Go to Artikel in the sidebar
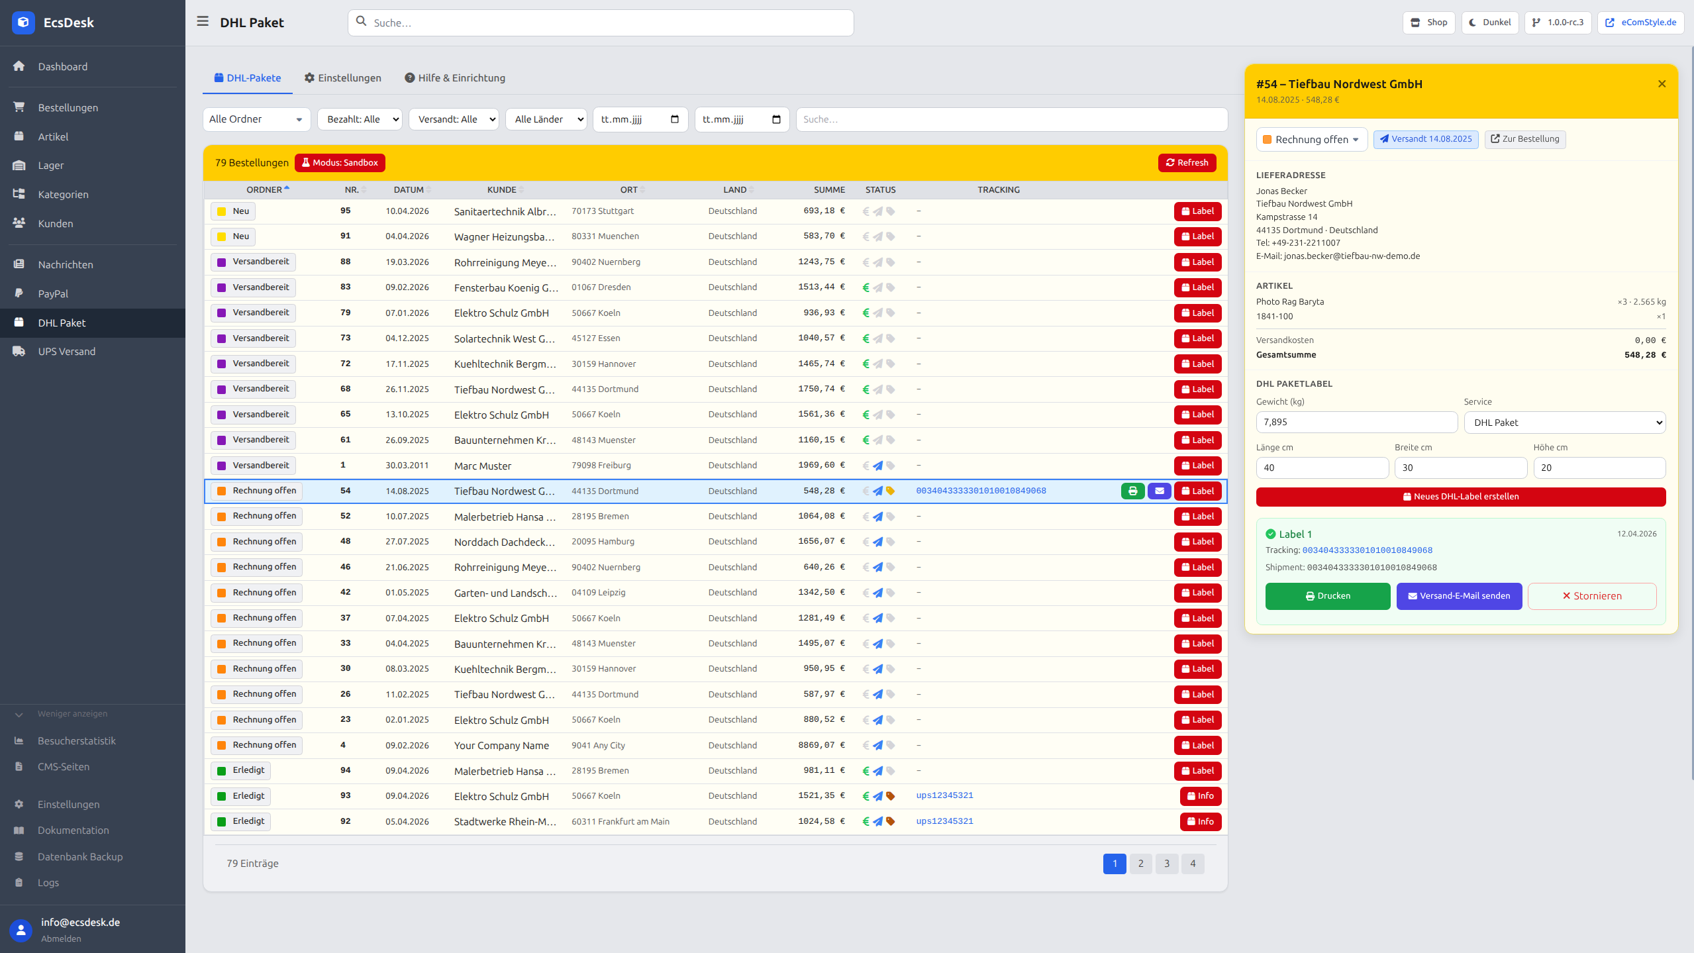 (x=93, y=136)
